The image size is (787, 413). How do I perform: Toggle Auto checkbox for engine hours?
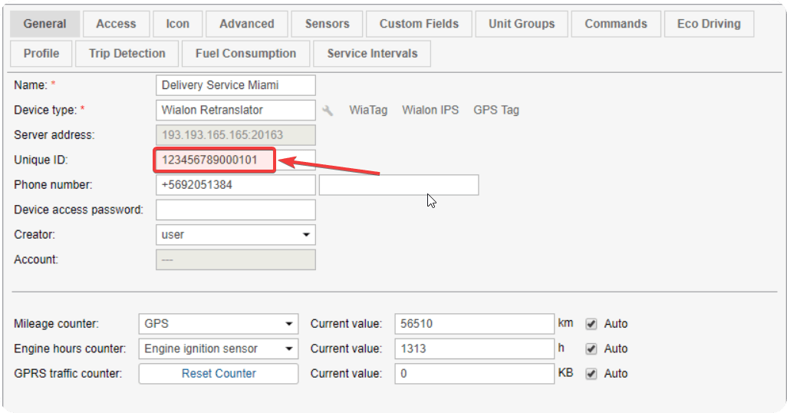[591, 349]
